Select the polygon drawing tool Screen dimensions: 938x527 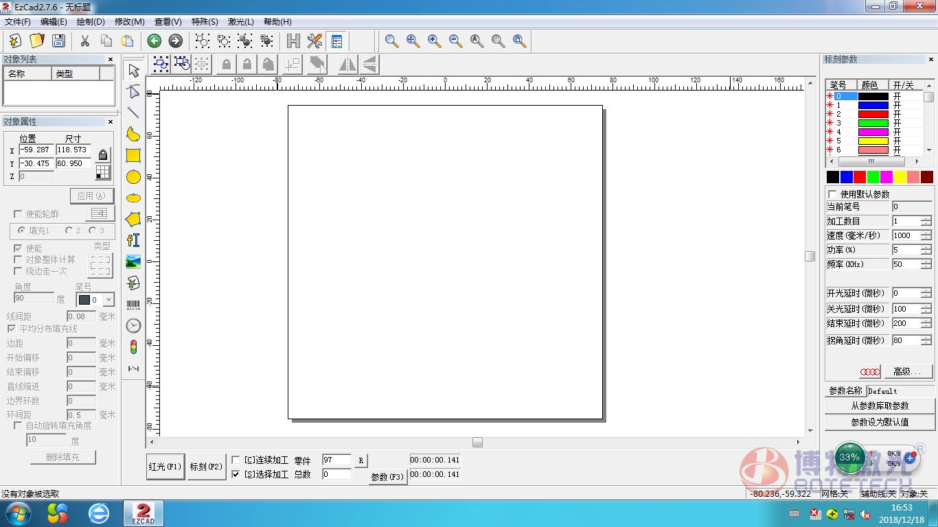[133, 219]
